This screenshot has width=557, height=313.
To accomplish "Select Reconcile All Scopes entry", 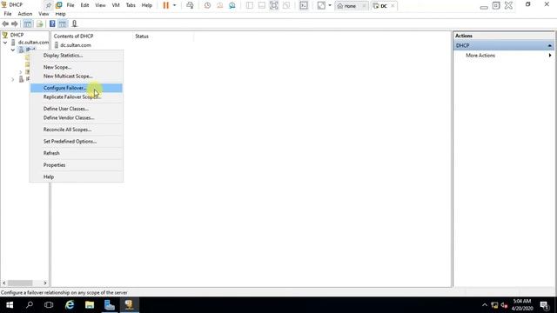I will [x=77, y=130].
